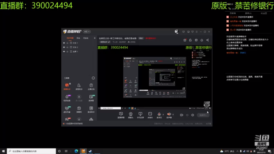The width and height of the screenshot is (274, 154).
Task: Mute the 扬声器 speaker
Action: pyautogui.click(x=169, y=115)
